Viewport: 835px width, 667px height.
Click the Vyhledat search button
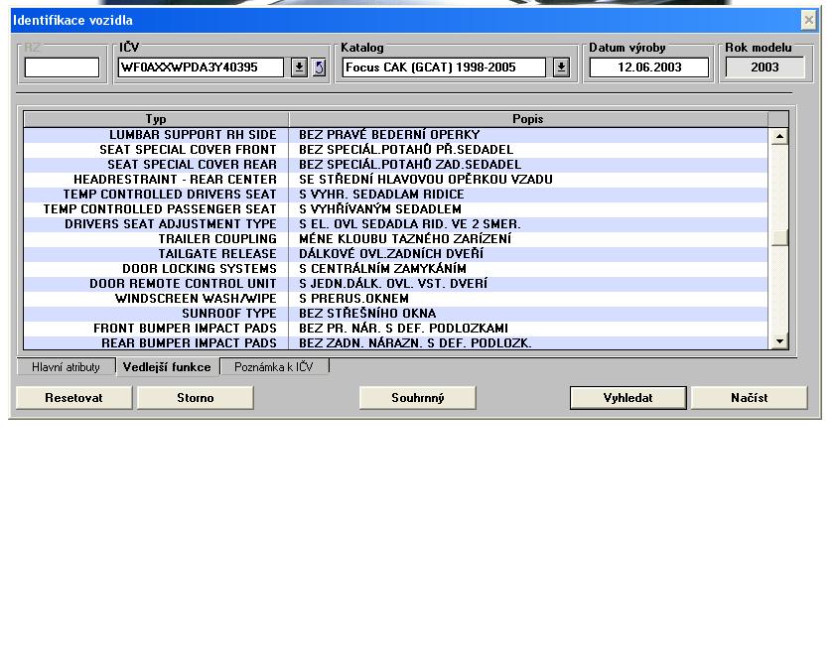tap(627, 398)
